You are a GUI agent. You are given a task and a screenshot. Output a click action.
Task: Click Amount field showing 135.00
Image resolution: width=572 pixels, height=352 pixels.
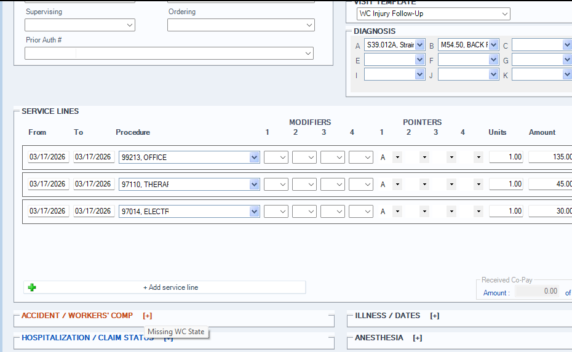pos(550,157)
